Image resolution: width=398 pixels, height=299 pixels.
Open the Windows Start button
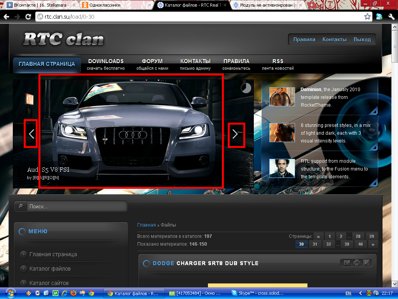point(10,294)
